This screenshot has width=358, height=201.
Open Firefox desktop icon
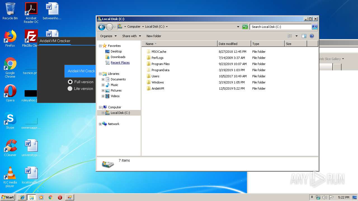10,39
